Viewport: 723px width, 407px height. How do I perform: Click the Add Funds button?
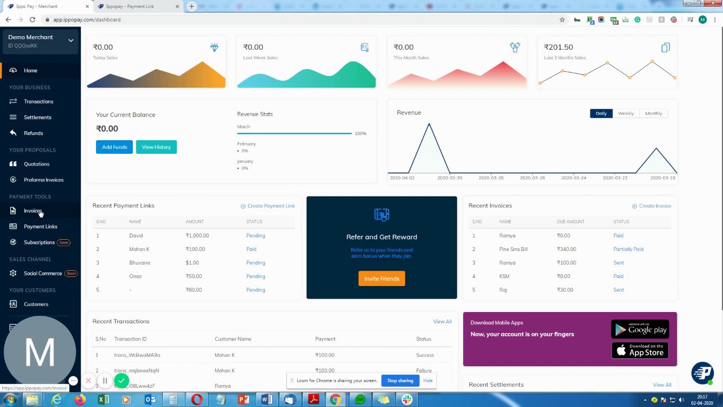[x=114, y=147]
